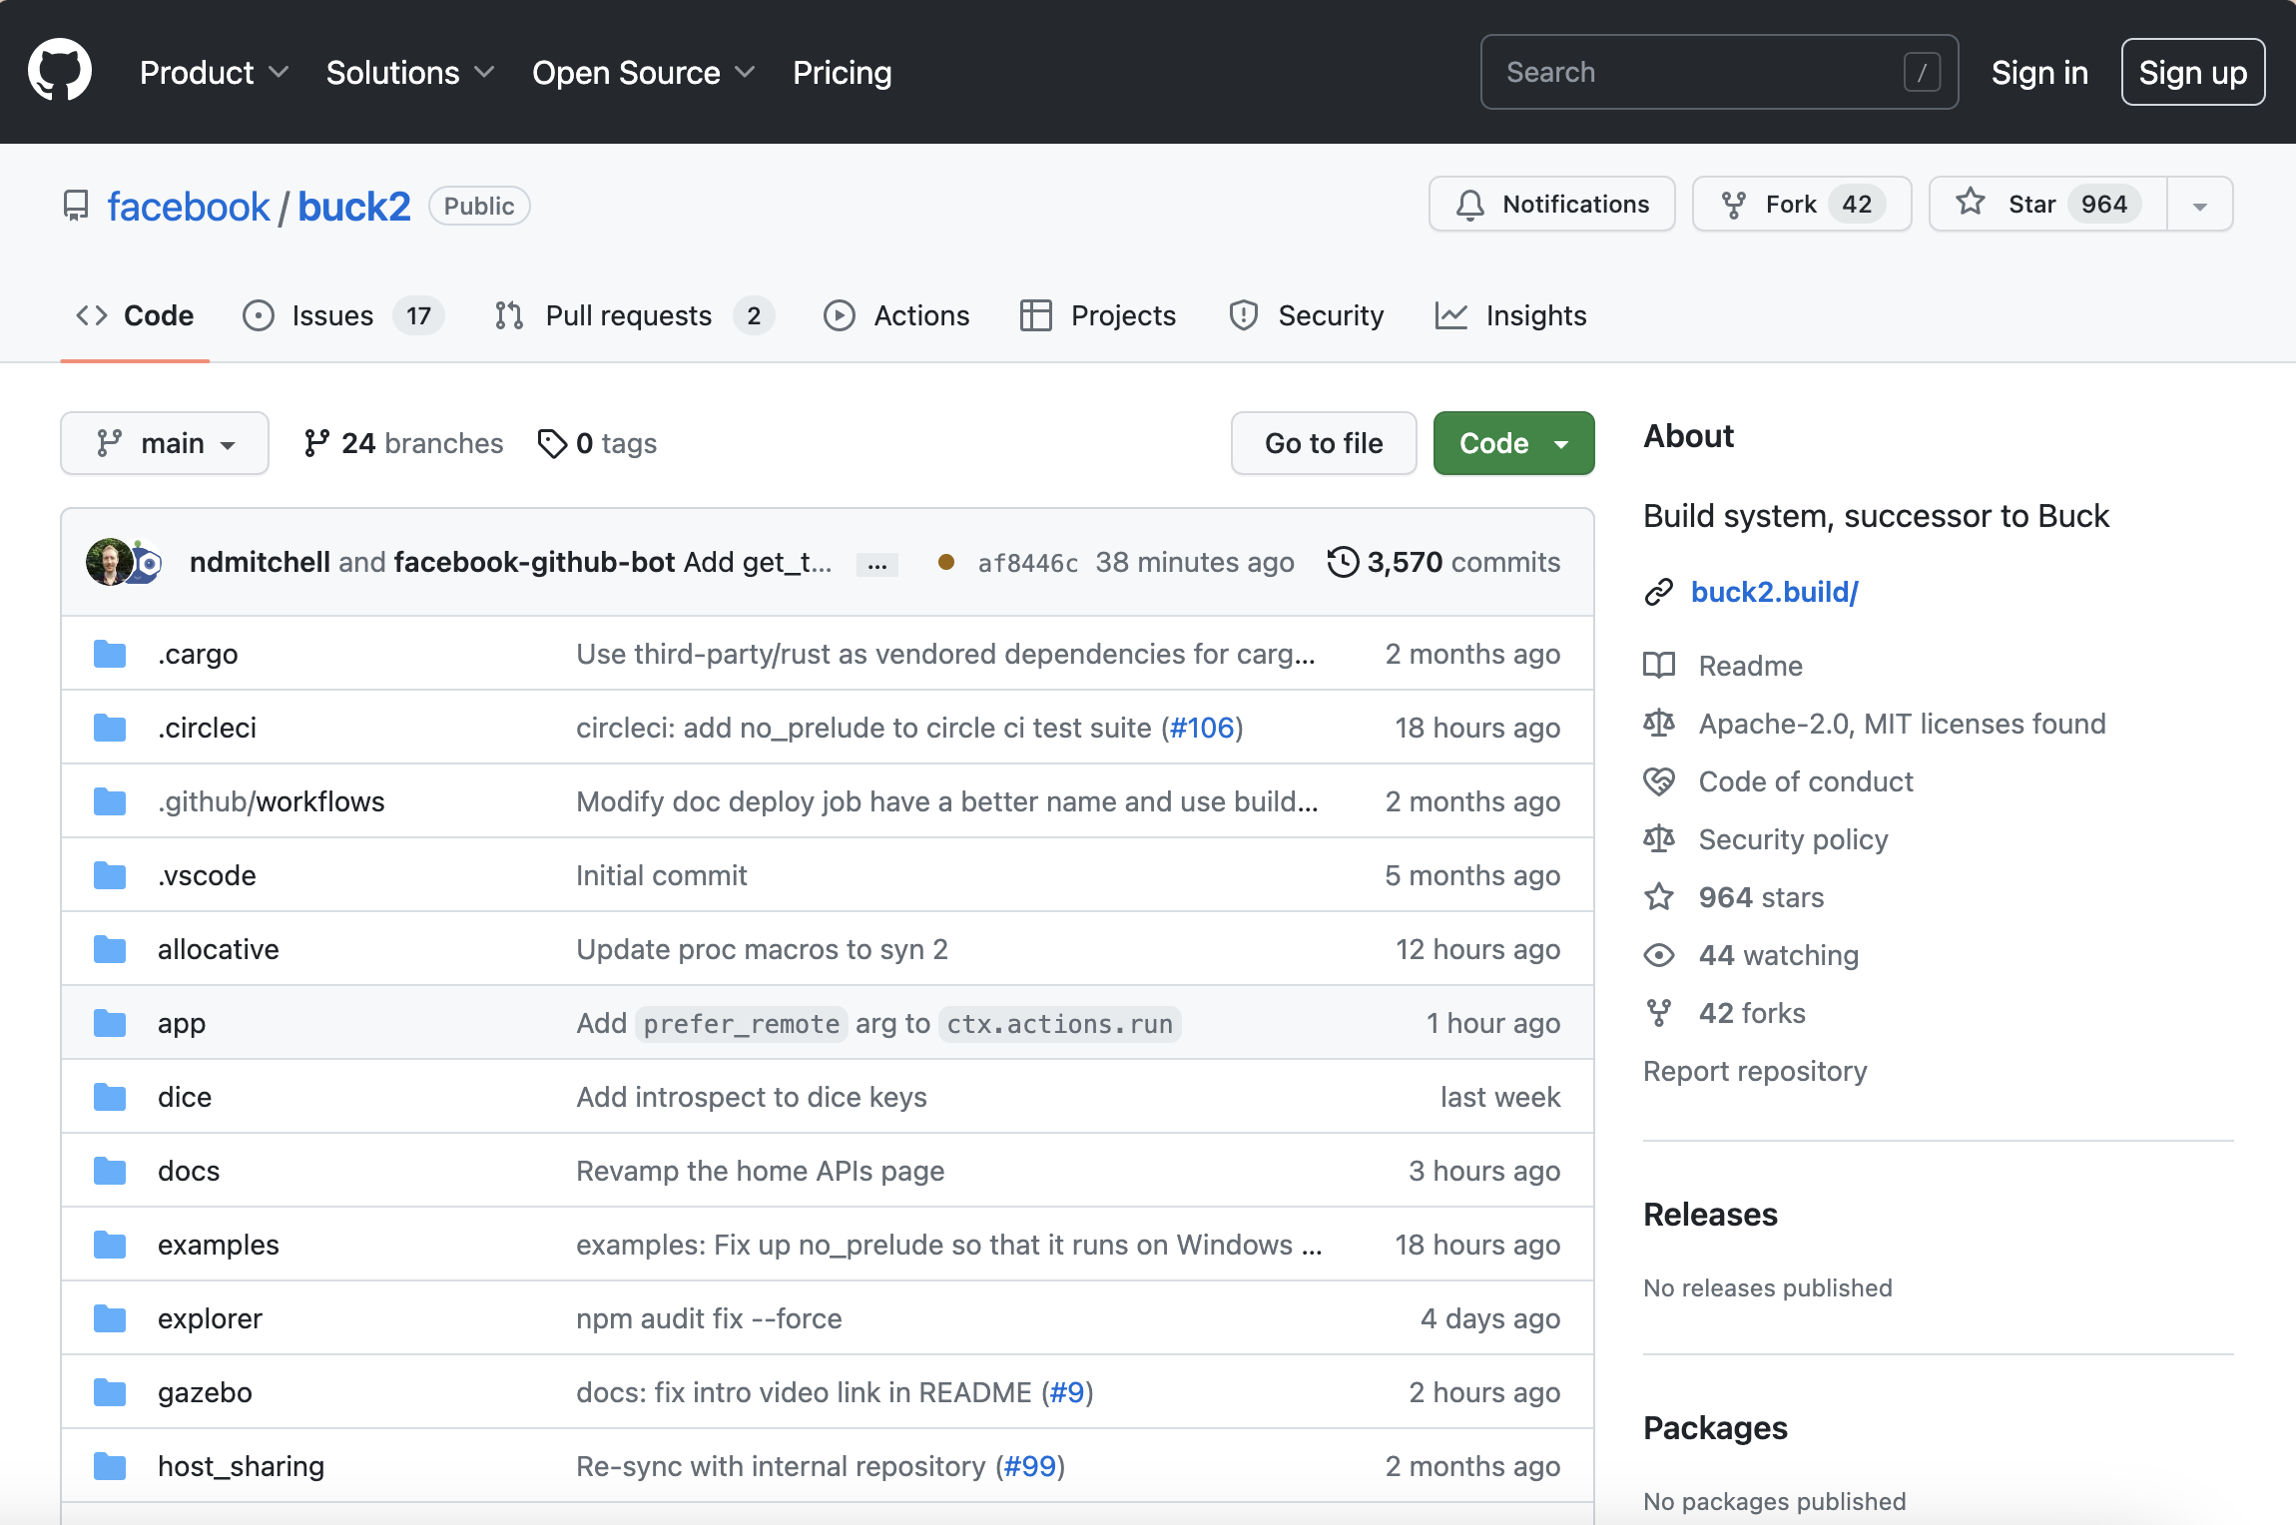The image size is (2296, 1525).
Task: Switch to the Insights tab
Action: click(1510, 315)
